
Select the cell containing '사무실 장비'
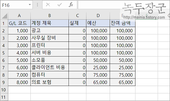50,38
